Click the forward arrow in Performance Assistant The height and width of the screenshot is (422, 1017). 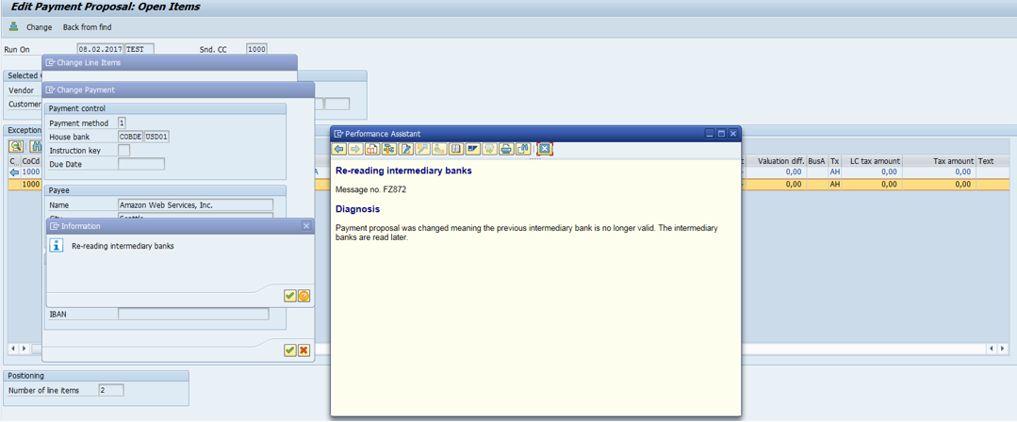(355, 150)
